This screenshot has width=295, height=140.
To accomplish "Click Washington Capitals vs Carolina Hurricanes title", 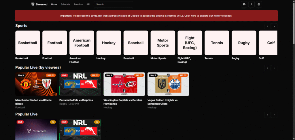I will click(123, 102).
